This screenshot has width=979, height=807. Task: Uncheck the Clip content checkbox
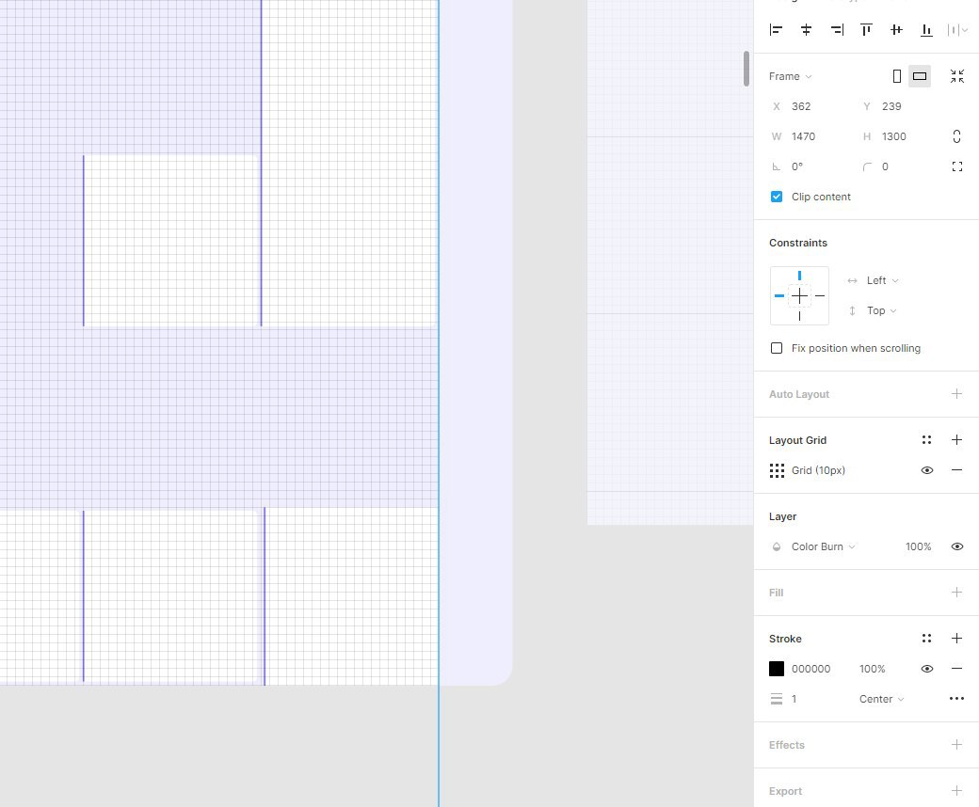[776, 197]
